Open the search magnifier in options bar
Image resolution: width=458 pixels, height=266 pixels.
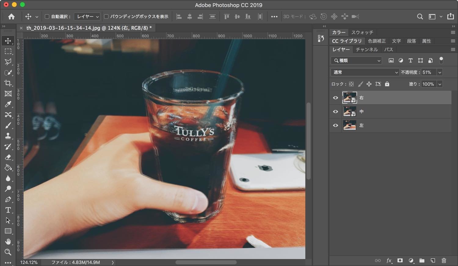pos(420,16)
